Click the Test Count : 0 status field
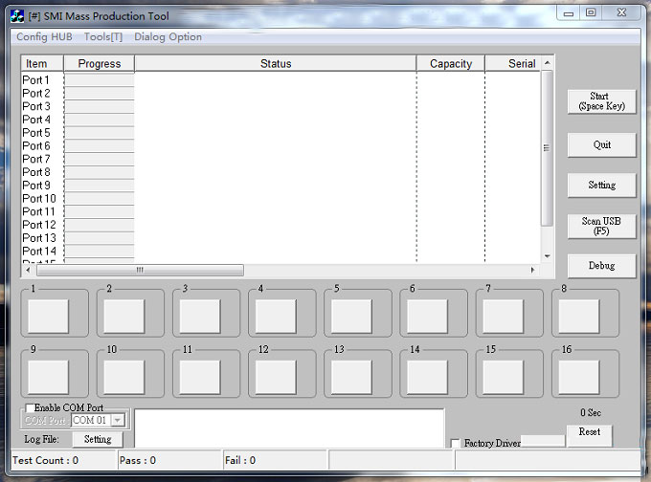This screenshot has height=482, width=651. [62, 460]
